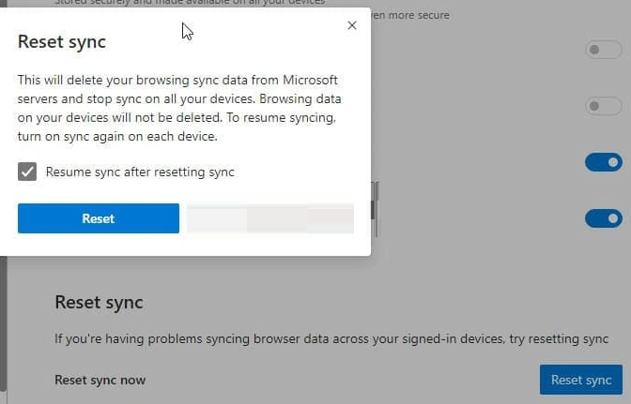Click the "Reset sync now" label

click(x=100, y=380)
